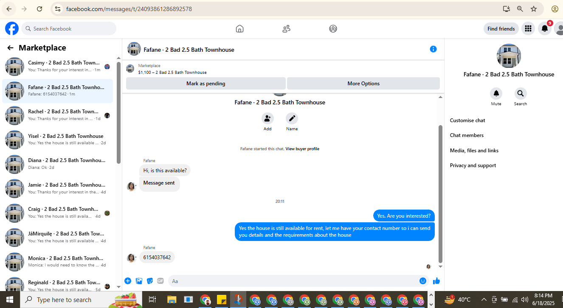563x308 pixels.
Task: Open the Monica conversation
Action: pos(58,262)
